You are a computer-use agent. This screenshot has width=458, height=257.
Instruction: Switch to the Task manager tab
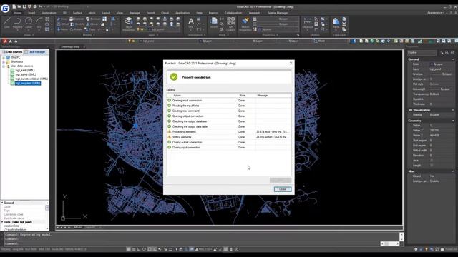[35, 52]
